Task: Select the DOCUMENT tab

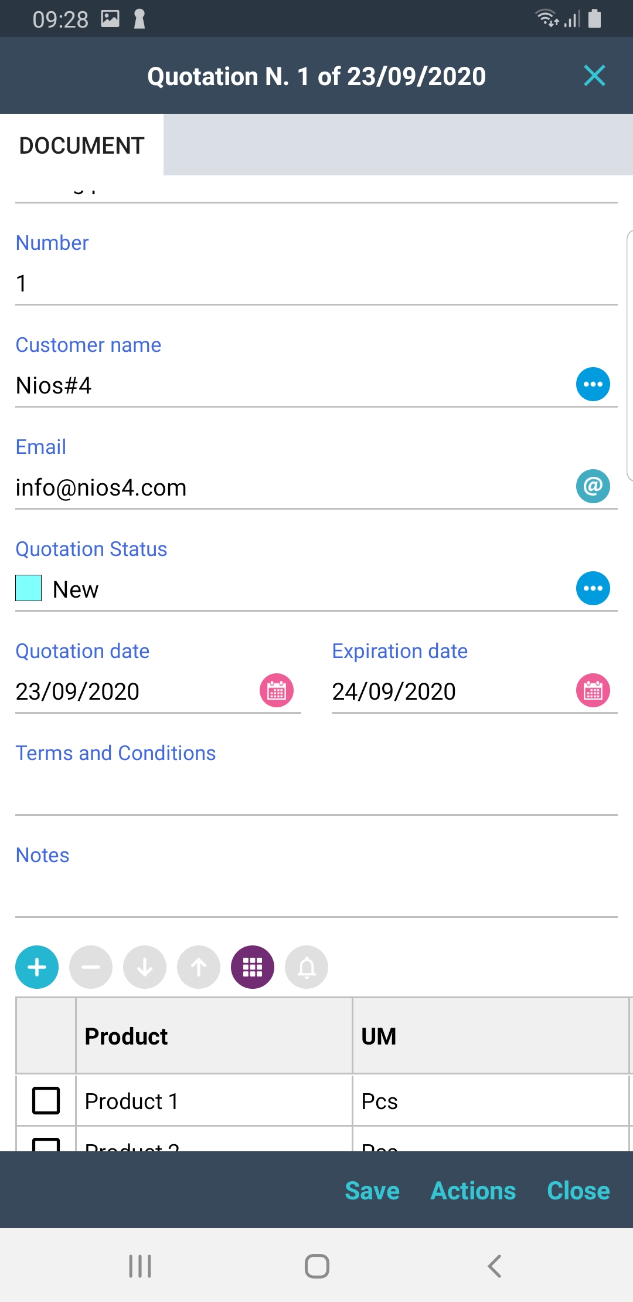Action: click(81, 145)
